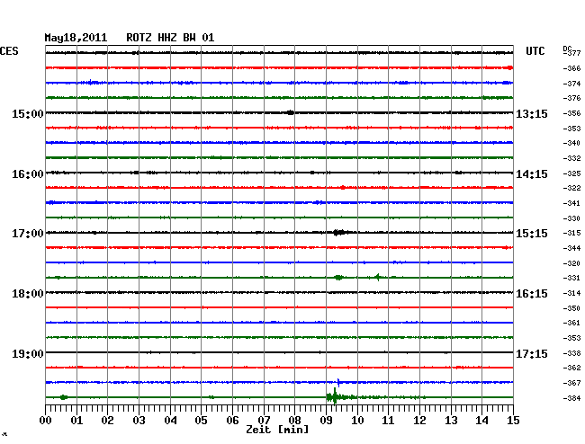
Task: Click the 17:15 UTC time label
Action: [x=532, y=353]
